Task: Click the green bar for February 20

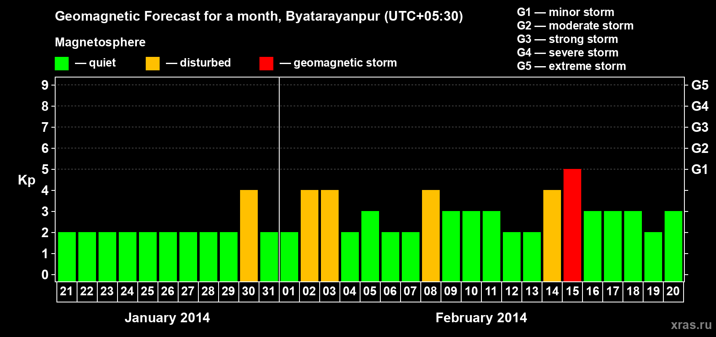Action: tap(673, 246)
